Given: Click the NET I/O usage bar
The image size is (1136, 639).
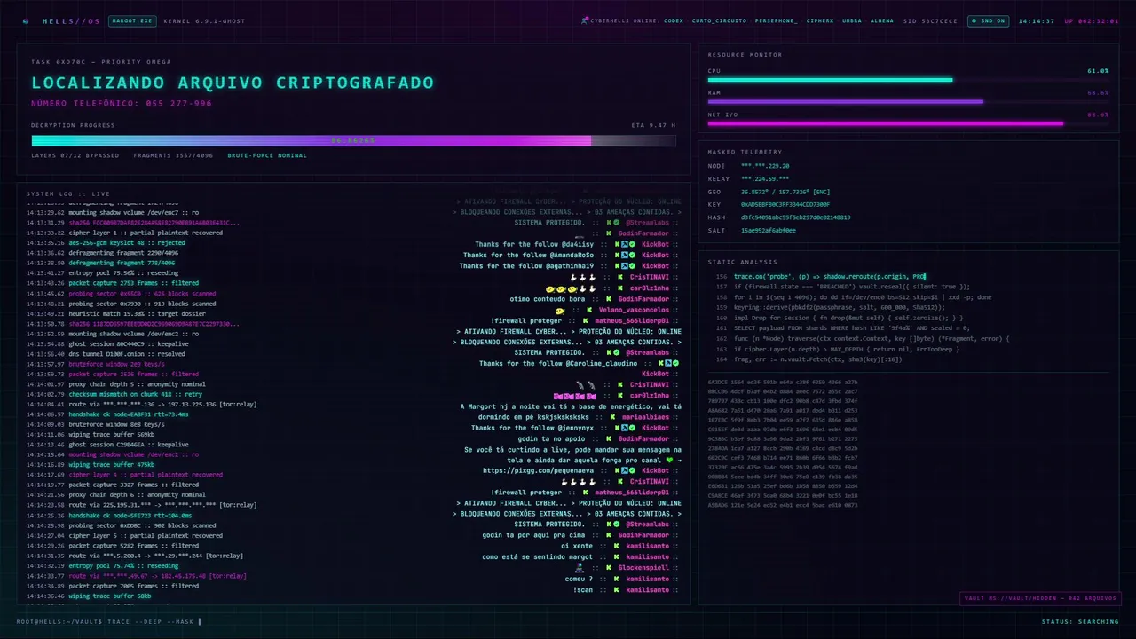Looking at the screenshot, I should pyautogui.click(x=908, y=123).
